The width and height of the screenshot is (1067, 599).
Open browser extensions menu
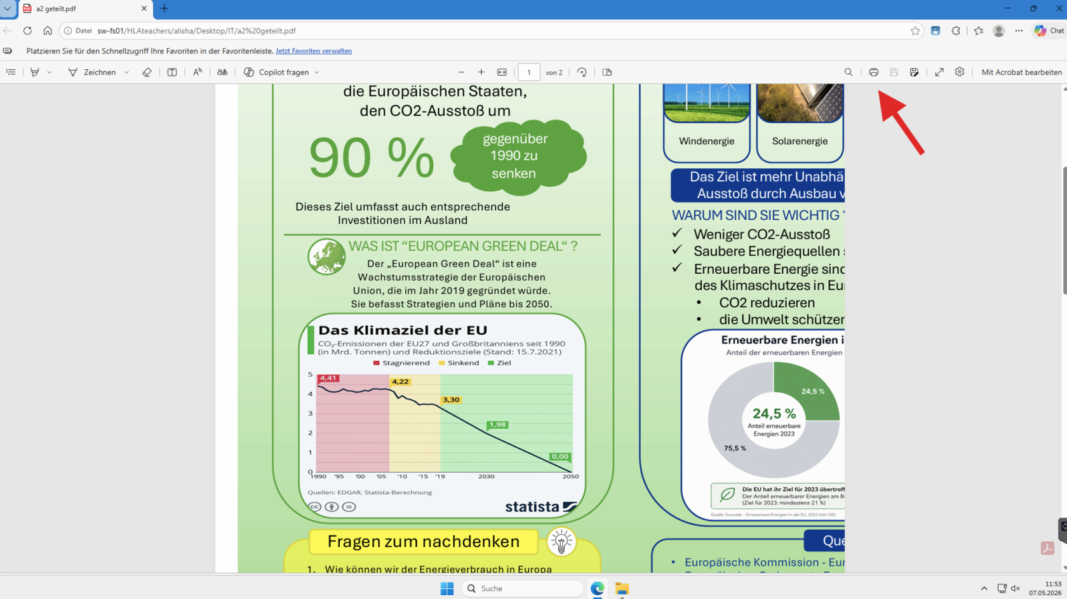956,30
